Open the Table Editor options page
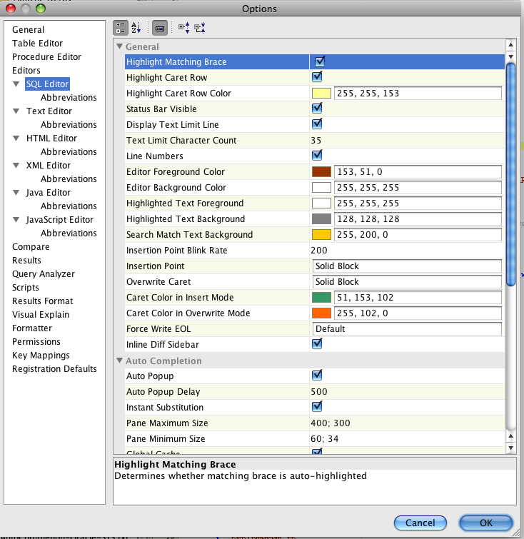 click(x=37, y=44)
